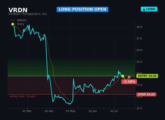Click the EMA10 legend label

click(x=22, y=20)
